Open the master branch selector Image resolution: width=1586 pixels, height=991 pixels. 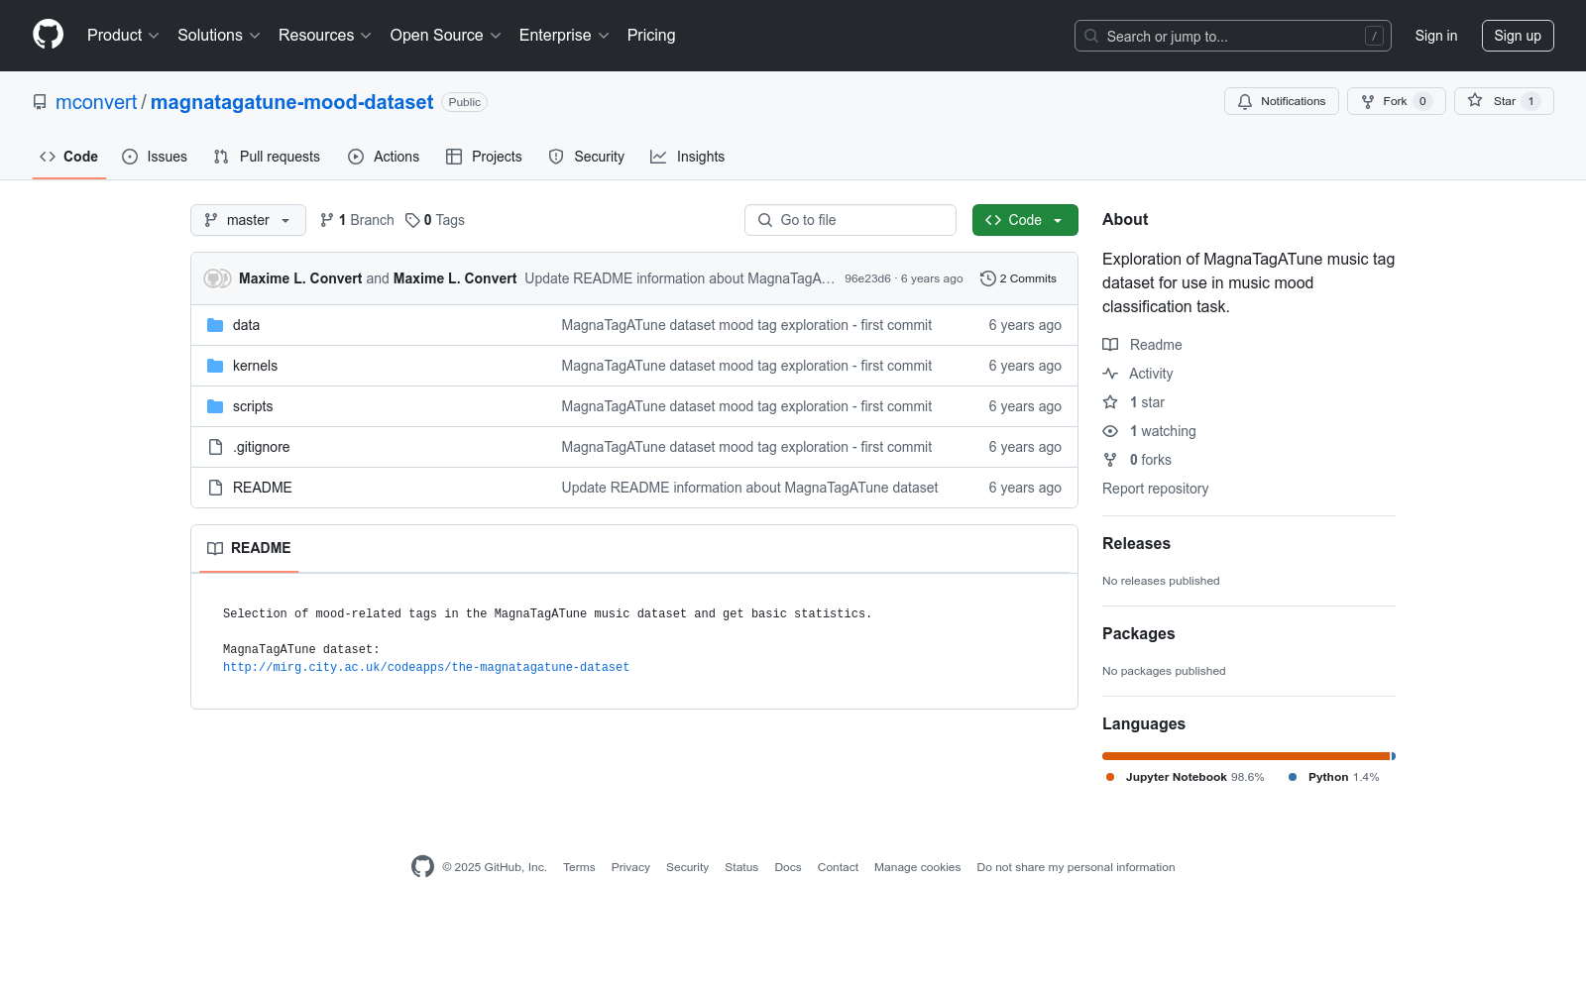[x=248, y=220]
